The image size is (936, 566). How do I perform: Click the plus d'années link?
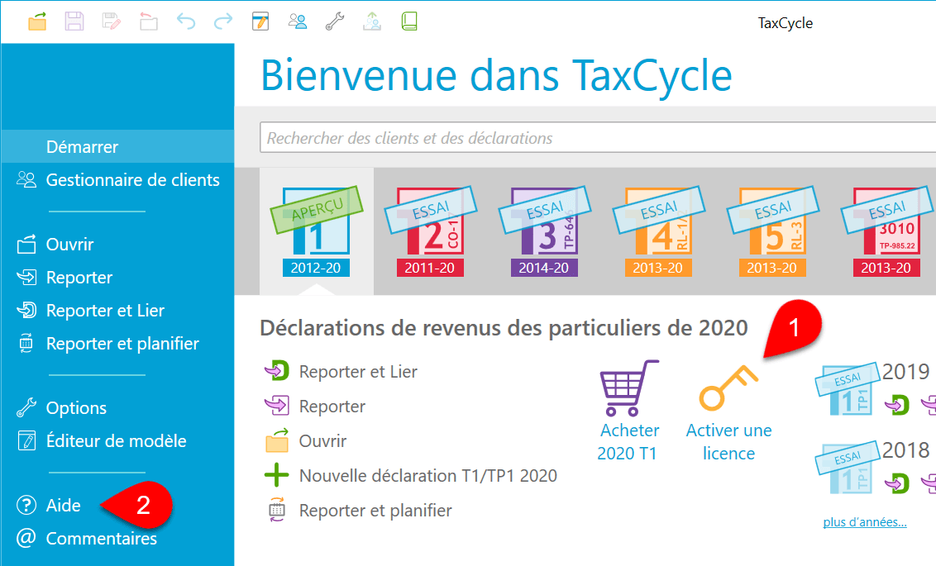[x=864, y=522]
